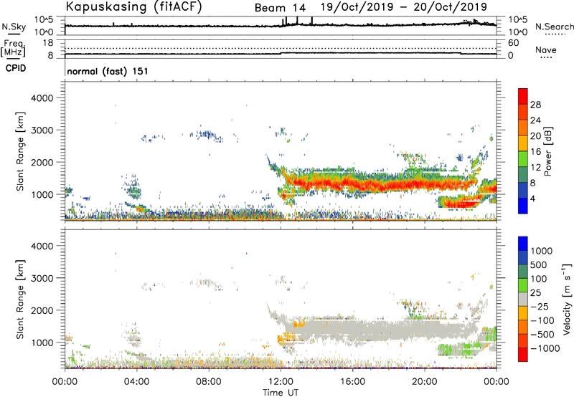This screenshot has width=574, height=397.
Task: Click the '20:00' time axis label
Action: (x=425, y=382)
